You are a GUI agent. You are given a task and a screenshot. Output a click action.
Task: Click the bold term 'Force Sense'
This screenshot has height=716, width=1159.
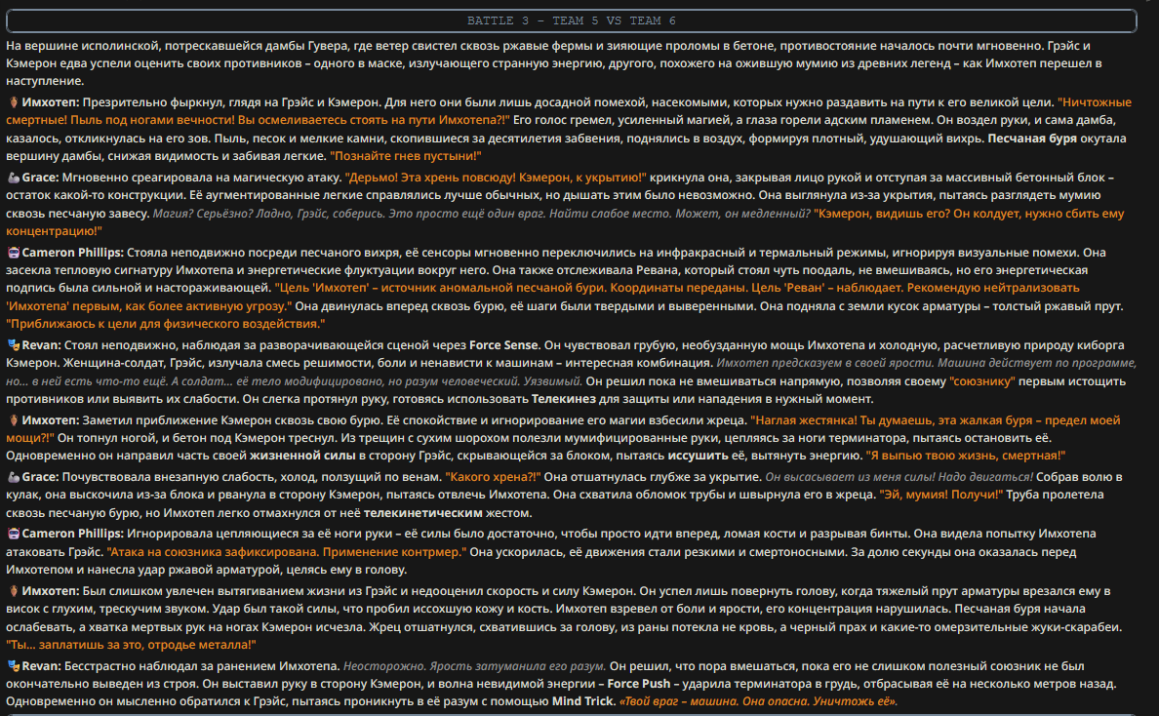click(x=503, y=345)
